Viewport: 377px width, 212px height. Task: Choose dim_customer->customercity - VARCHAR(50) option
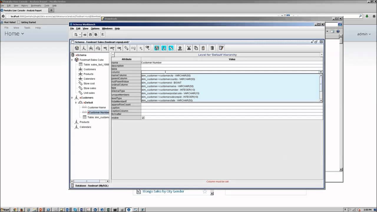click(166, 76)
